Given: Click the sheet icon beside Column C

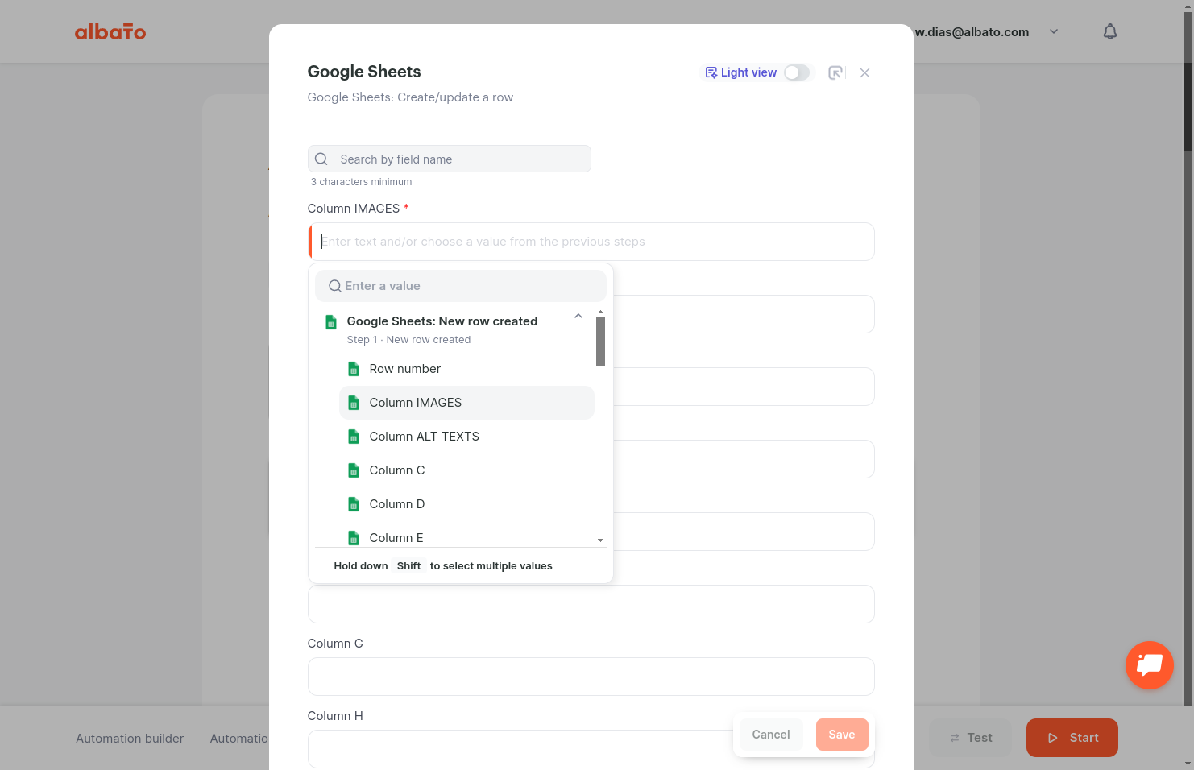Looking at the screenshot, I should [x=354, y=470].
